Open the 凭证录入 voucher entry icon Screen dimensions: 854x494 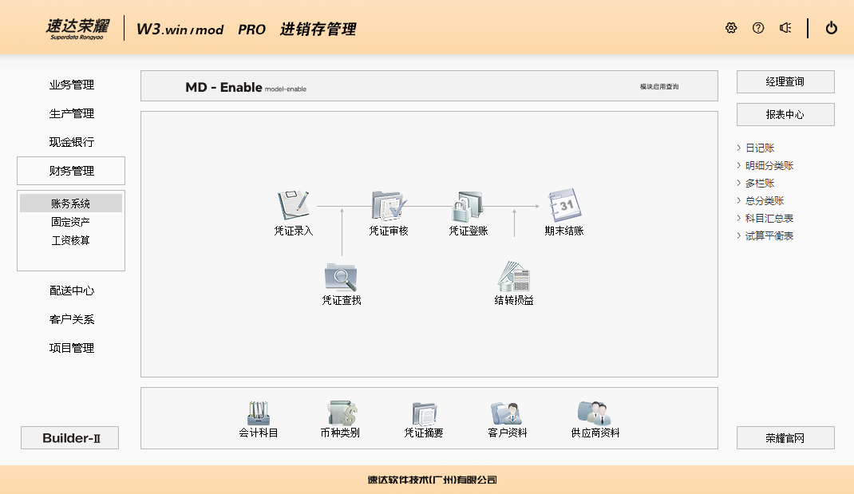293,207
